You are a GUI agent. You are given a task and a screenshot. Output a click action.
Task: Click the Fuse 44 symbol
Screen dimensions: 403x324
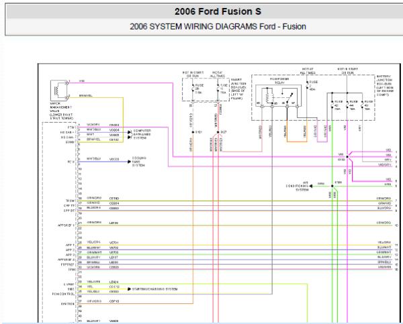tap(347, 105)
